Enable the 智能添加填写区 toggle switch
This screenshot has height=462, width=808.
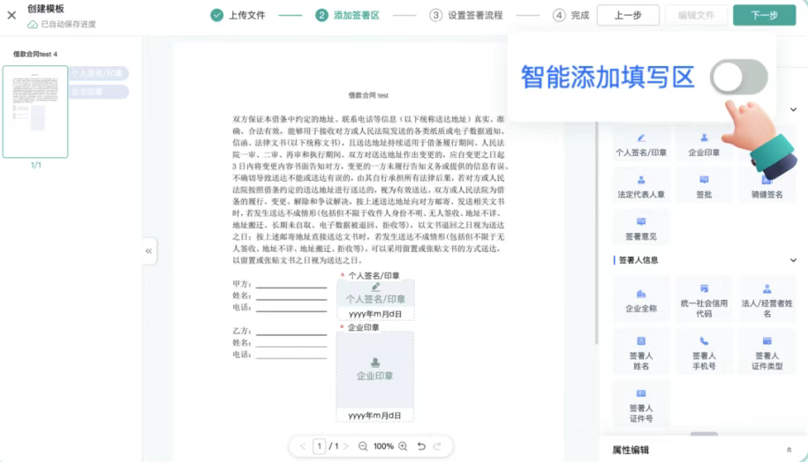tap(738, 78)
